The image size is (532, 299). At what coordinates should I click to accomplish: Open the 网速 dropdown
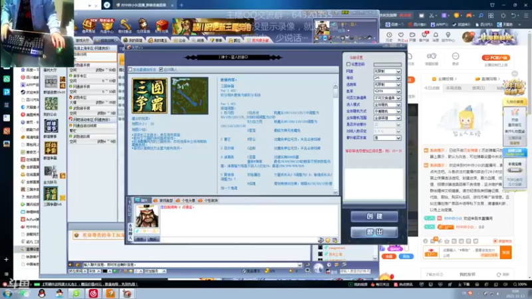[x=387, y=71]
